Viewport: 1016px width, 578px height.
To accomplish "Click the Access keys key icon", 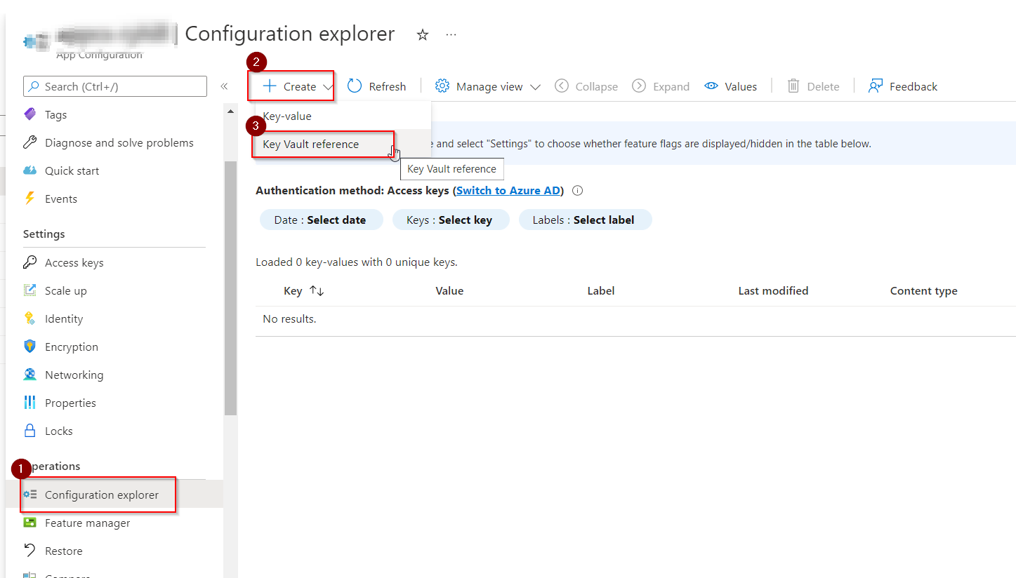I will [x=29, y=262].
